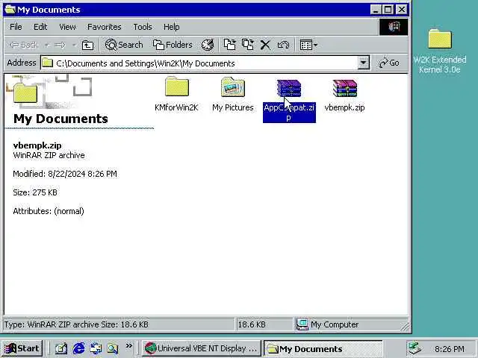Click the Back navigation button

click(x=23, y=45)
